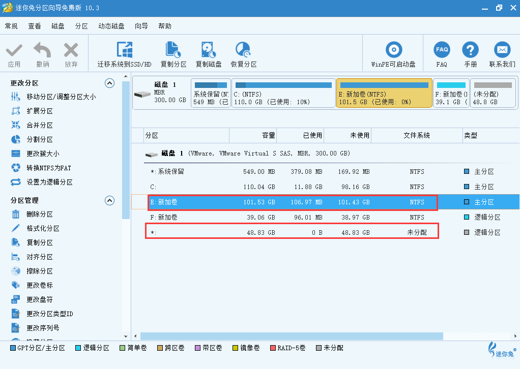Select Change Label (更改卷标) in sidebar
Image resolution: width=520 pixels, height=369 pixels.
[x=32, y=286]
